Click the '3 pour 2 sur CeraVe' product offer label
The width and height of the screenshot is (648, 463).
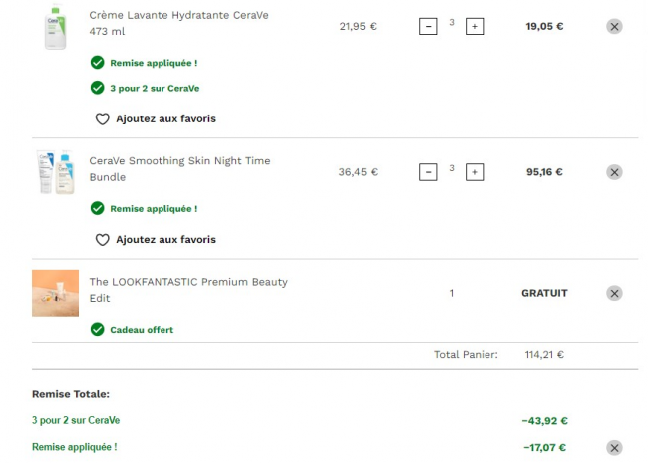point(155,88)
